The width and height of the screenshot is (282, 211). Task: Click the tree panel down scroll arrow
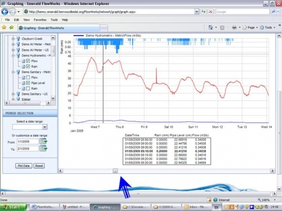point(53,98)
